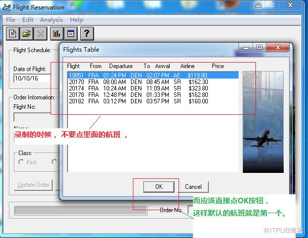Close the Flights Table dialog
308x238 pixels.
(278, 47)
